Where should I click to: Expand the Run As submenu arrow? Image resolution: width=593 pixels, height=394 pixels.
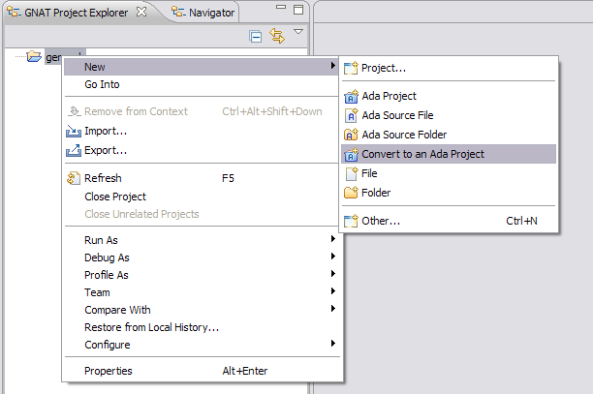tap(332, 238)
